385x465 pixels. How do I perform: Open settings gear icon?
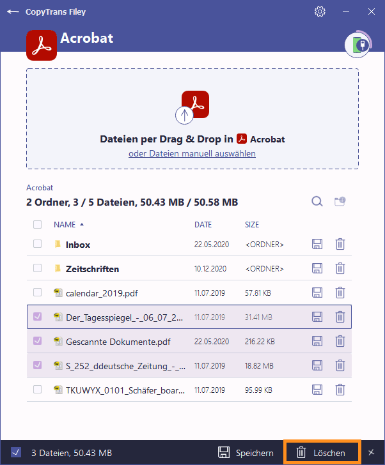tap(320, 12)
